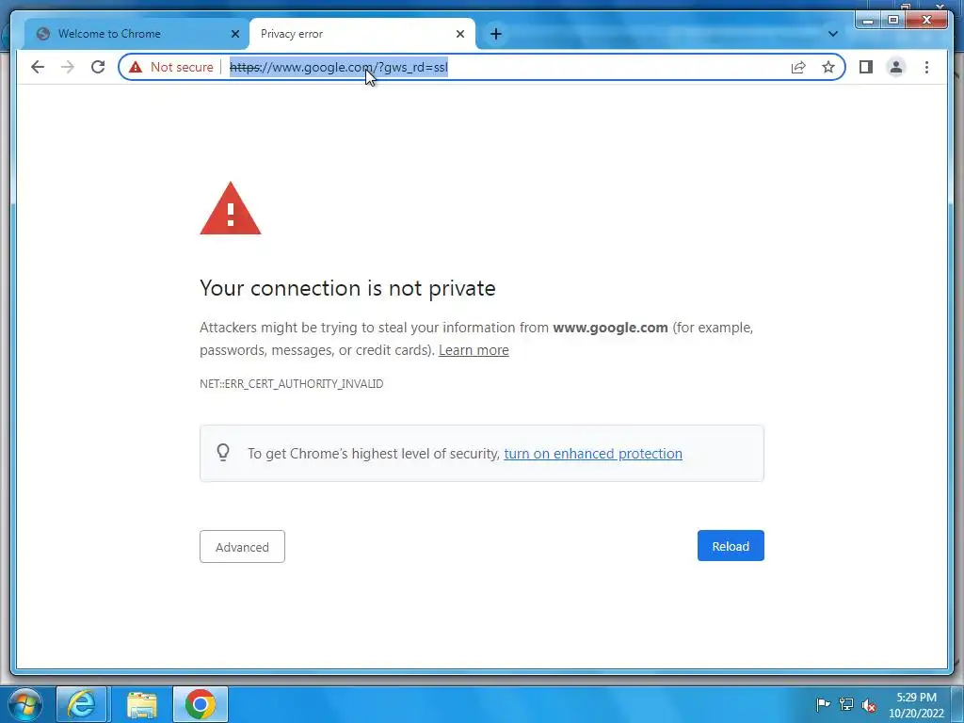Minimize the Chrome window
Viewport: 964px width, 723px height.
(x=868, y=21)
